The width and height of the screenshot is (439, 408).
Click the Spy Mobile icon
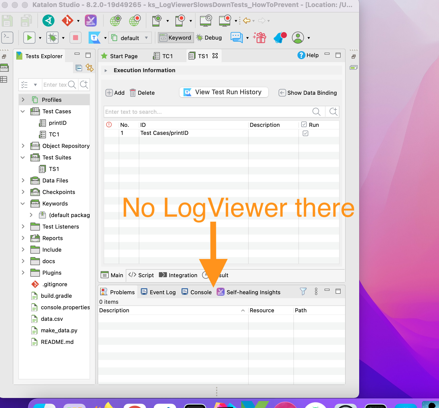click(157, 21)
